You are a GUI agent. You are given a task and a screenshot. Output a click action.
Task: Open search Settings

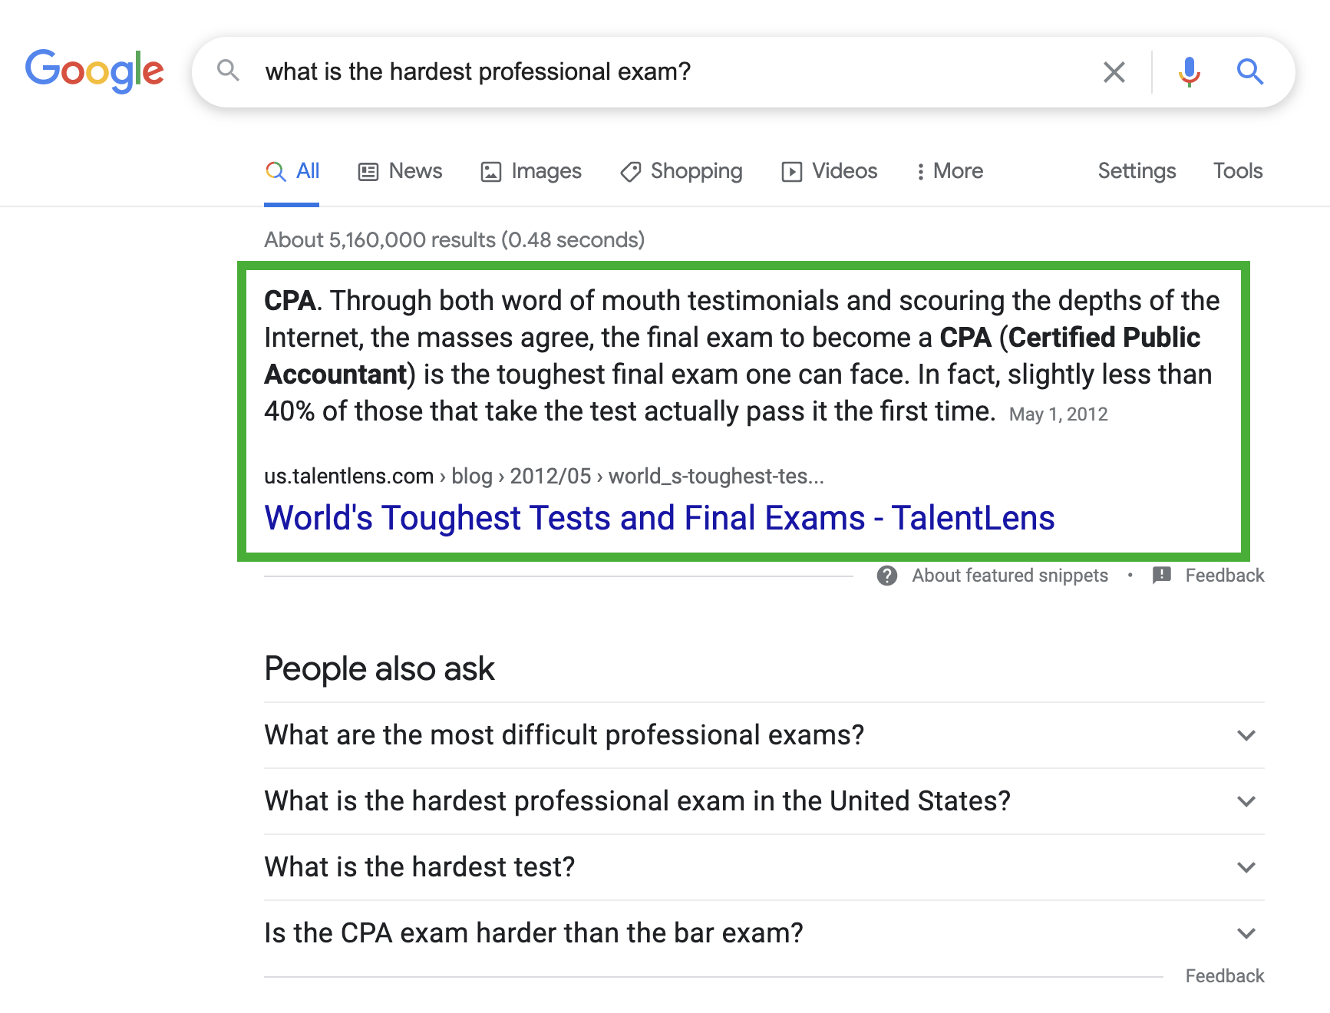click(1137, 171)
